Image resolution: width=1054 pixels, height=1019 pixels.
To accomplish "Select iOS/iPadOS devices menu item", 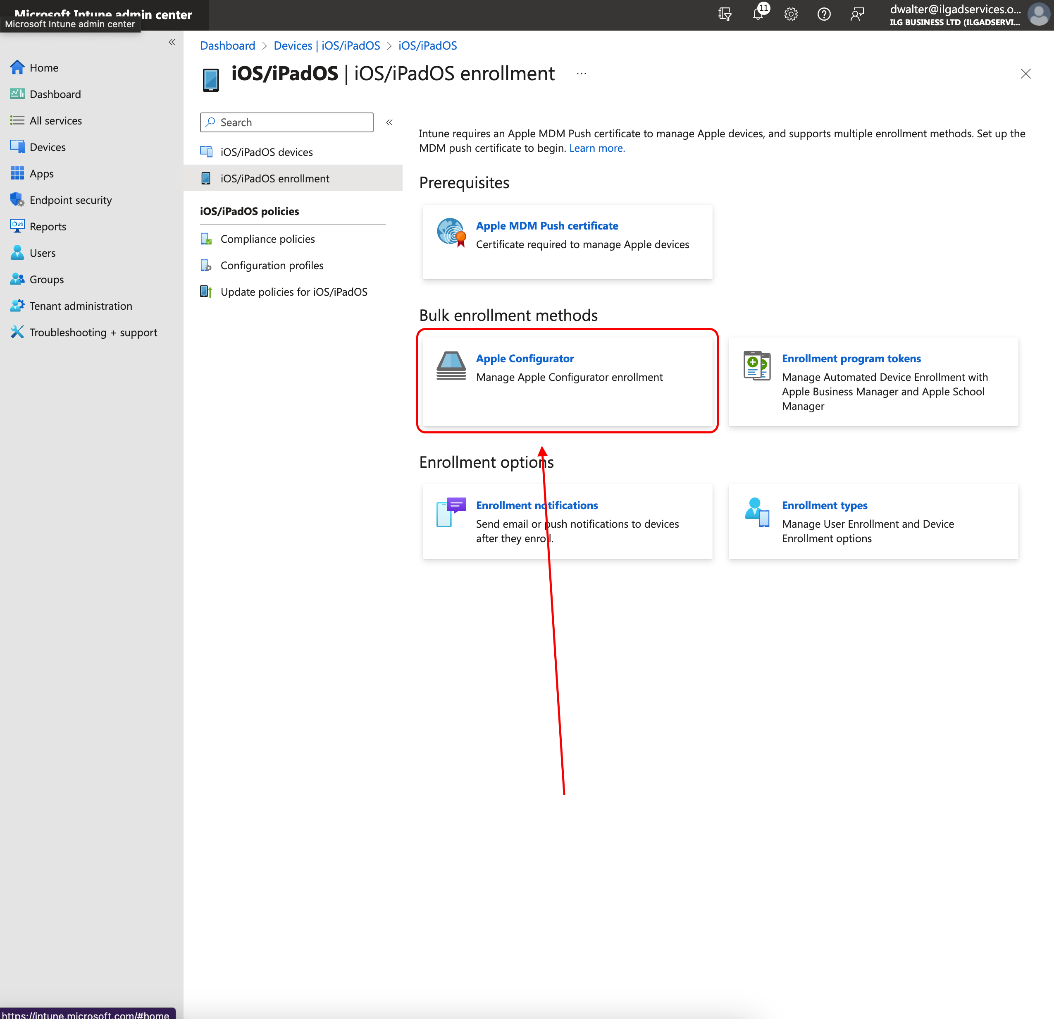I will (x=266, y=152).
